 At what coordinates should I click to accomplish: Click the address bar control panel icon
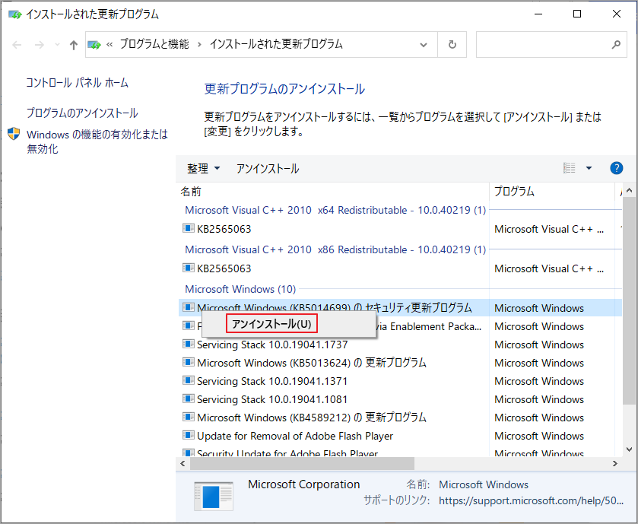pyautogui.click(x=94, y=45)
